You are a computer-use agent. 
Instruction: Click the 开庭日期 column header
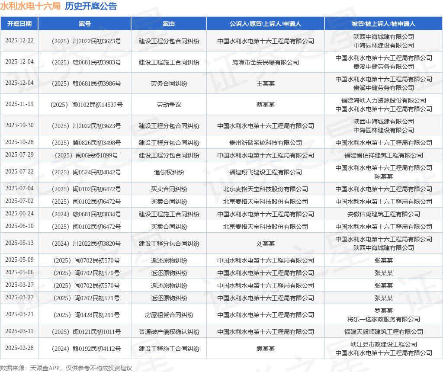coord(19,24)
